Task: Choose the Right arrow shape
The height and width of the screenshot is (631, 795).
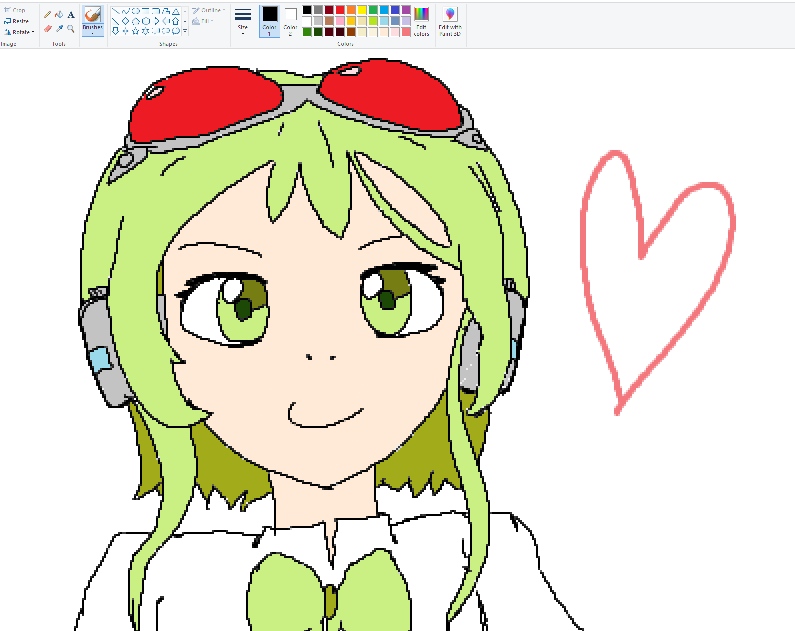Action: [156, 21]
